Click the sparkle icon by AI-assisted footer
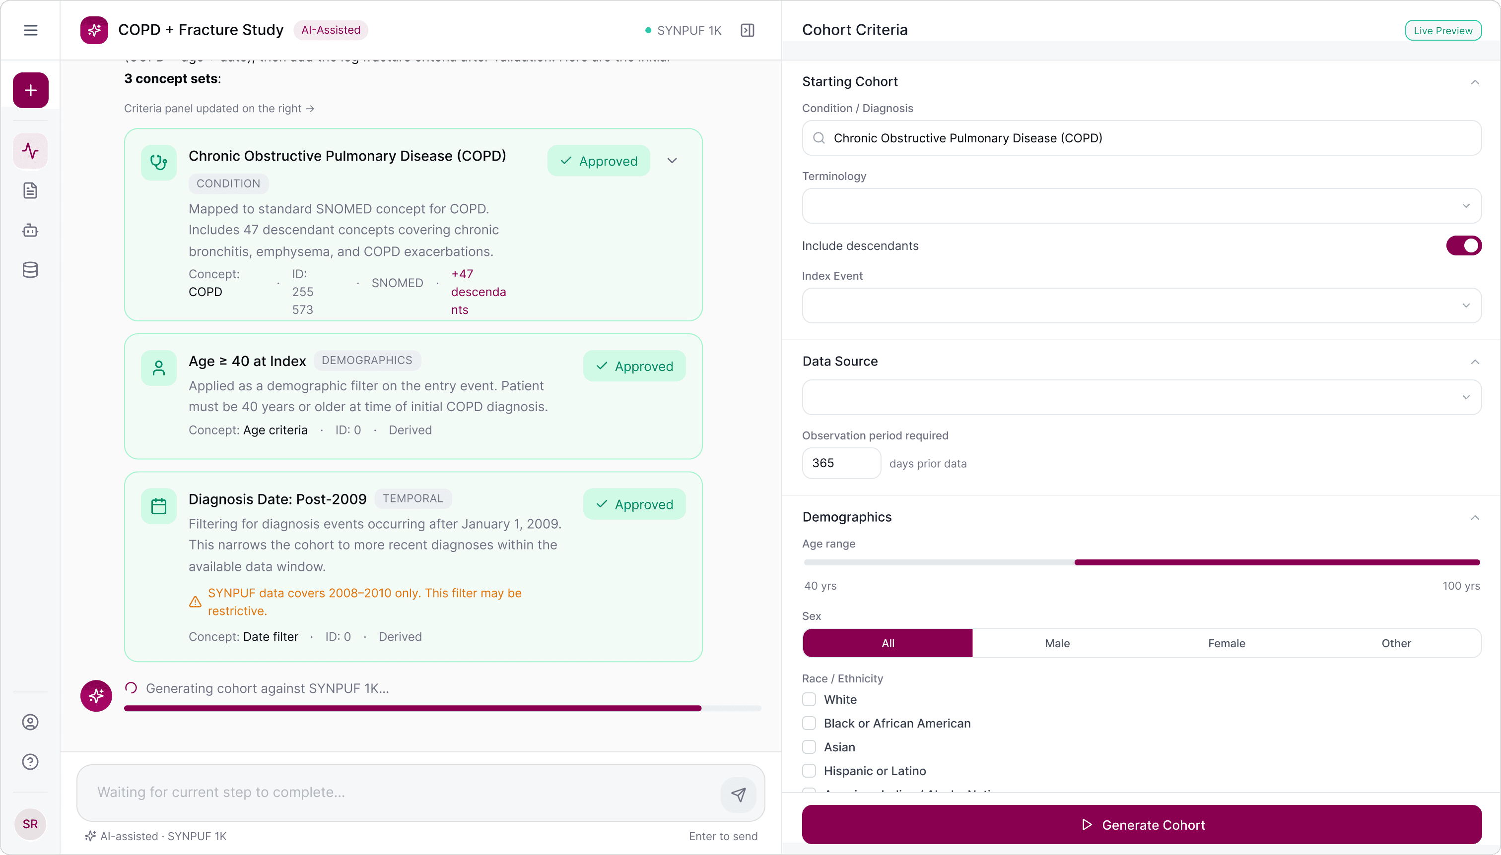 [x=90, y=836]
